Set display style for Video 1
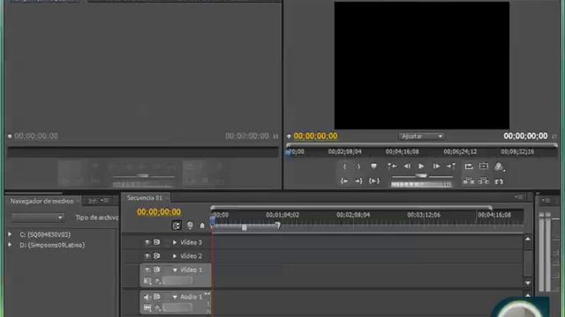 click(147, 281)
